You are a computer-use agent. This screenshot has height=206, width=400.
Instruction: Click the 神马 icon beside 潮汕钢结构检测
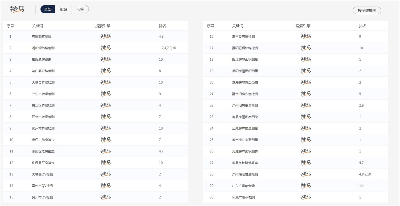click(x=106, y=48)
